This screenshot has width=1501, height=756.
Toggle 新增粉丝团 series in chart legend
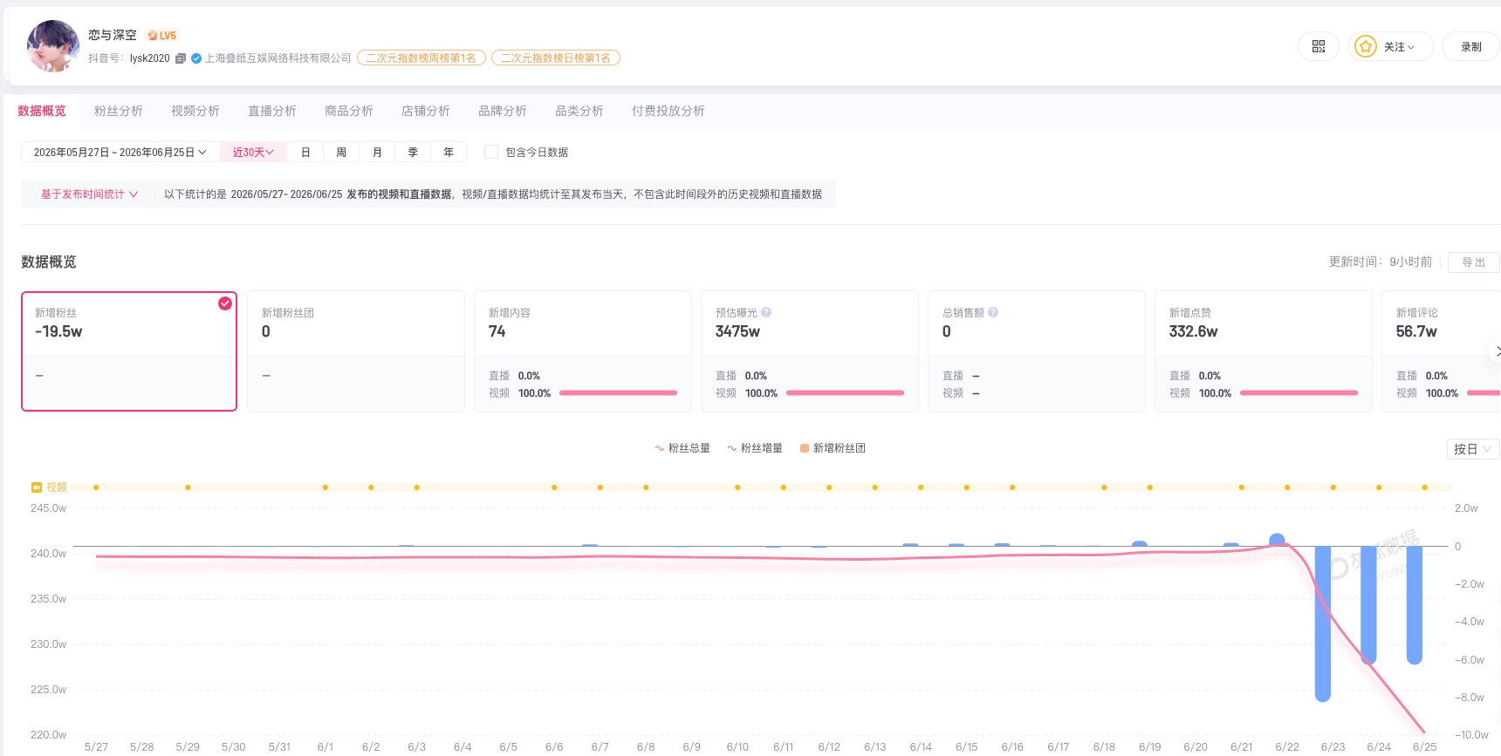coord(833,448)
